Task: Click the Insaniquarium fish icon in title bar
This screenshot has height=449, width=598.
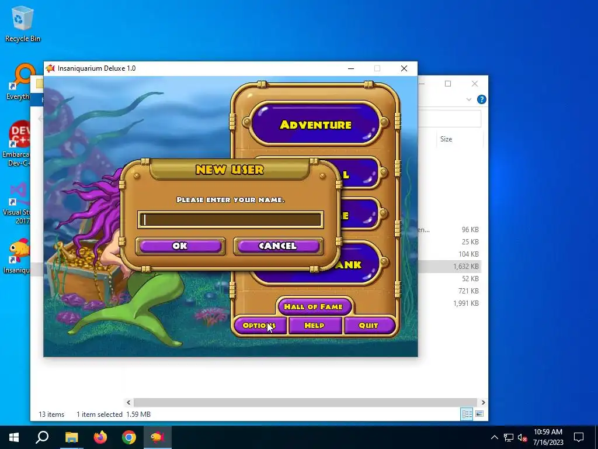Action: [50, 68]
